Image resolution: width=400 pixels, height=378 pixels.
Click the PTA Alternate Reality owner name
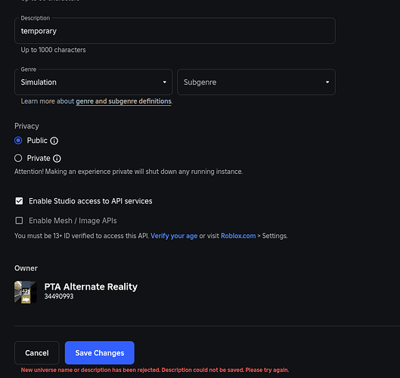[91, 287]
